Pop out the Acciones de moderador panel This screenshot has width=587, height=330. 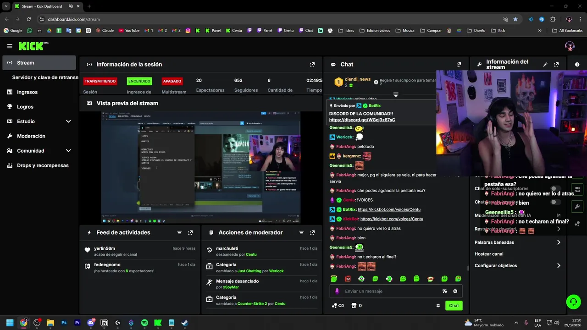(x=312, y=232)
